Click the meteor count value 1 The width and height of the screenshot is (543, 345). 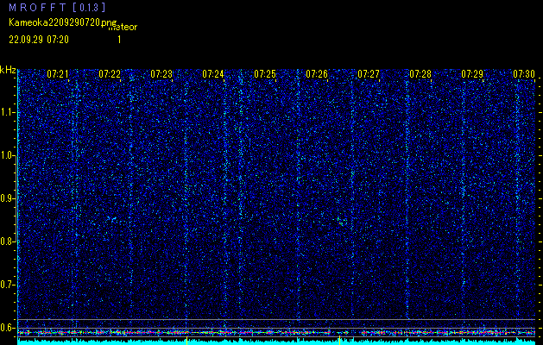119,40
